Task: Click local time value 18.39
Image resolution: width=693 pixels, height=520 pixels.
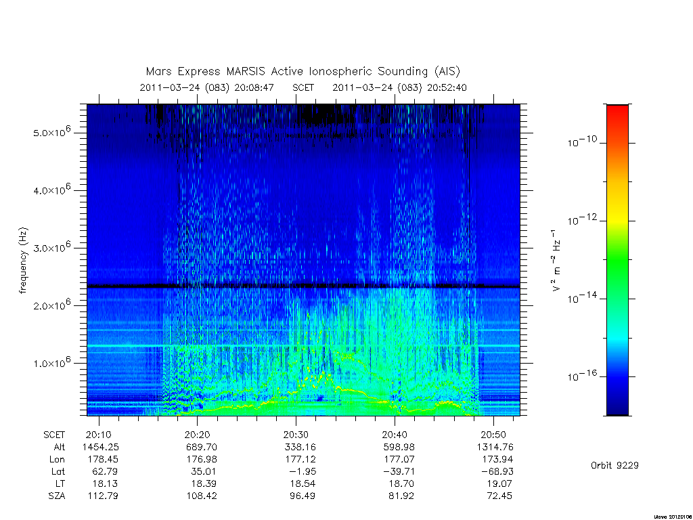Action: (204, 483)
